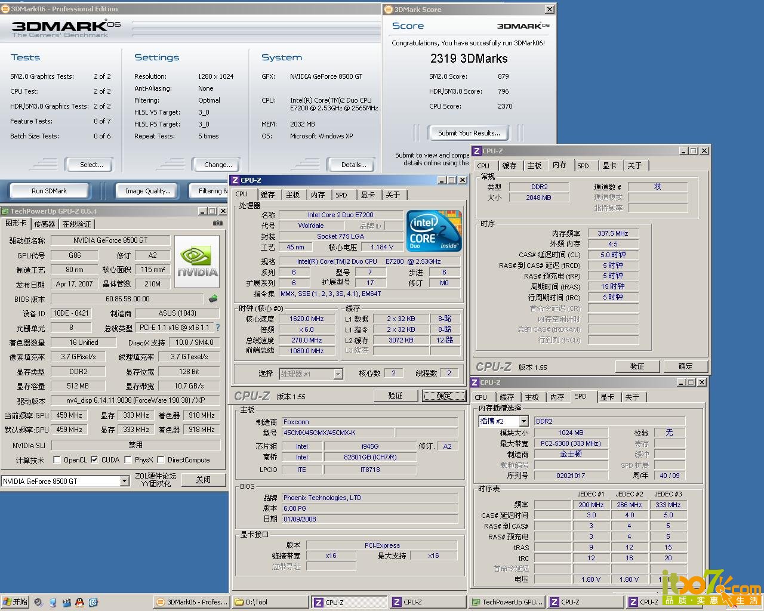Click the 3DMark06 title bar icon

[5, 9]
